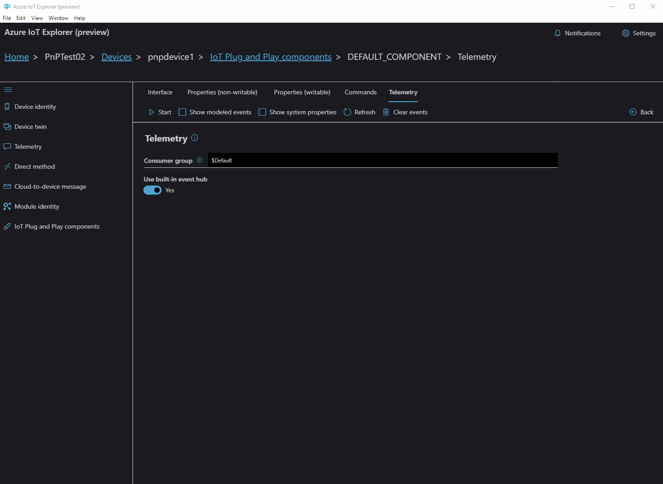Viewport: 663px width, 484px height.
Task: Select the active Telemetry tab
Action: (x=403, y=92)
